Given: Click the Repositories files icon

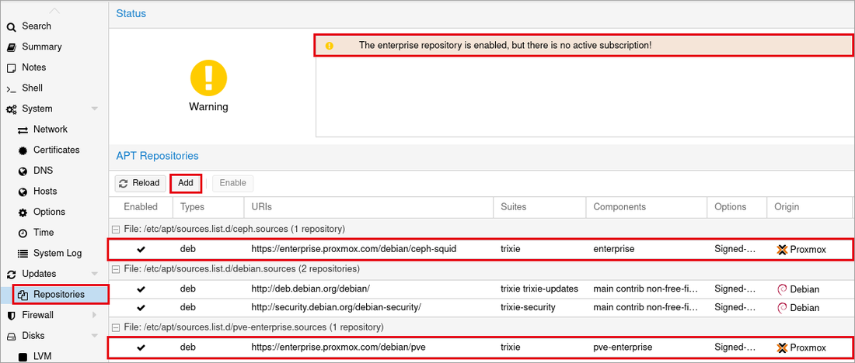Looking at the screenshot, I should tap(23, 295).
